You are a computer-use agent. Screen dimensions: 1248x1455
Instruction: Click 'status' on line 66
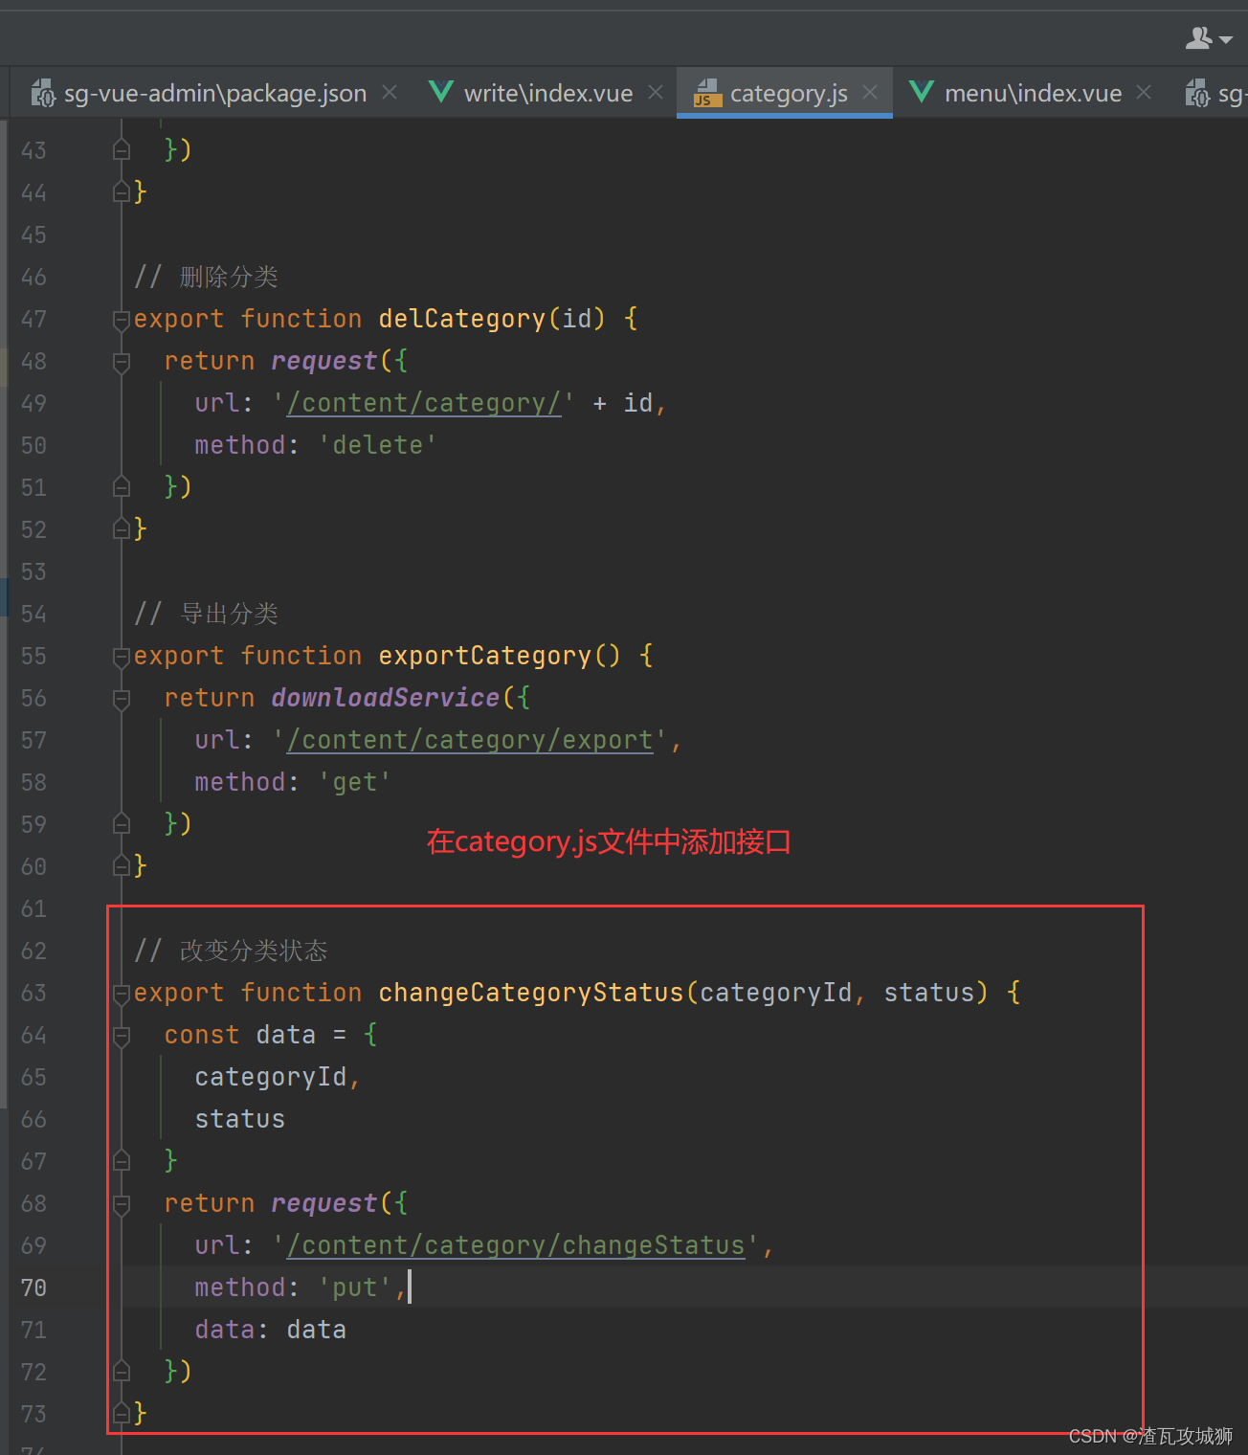coord(240,1119)
